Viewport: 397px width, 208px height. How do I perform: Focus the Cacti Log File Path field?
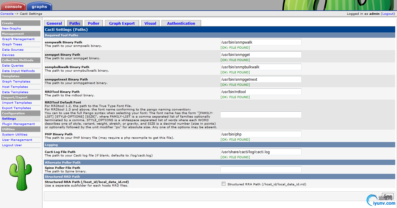(x=261, y=152)
